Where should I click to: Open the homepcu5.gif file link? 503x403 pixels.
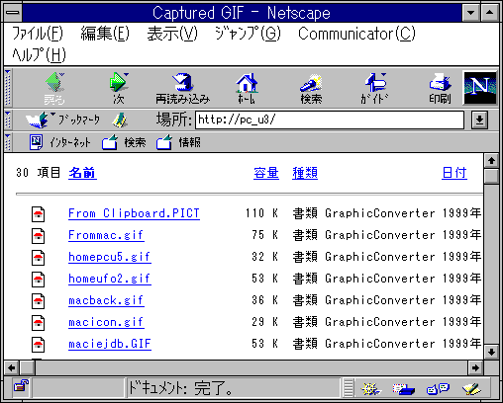coord(110,257)
